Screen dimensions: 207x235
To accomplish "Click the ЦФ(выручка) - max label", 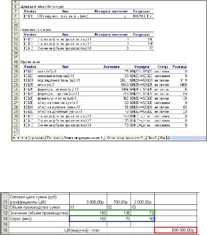I will click(82, 230).
